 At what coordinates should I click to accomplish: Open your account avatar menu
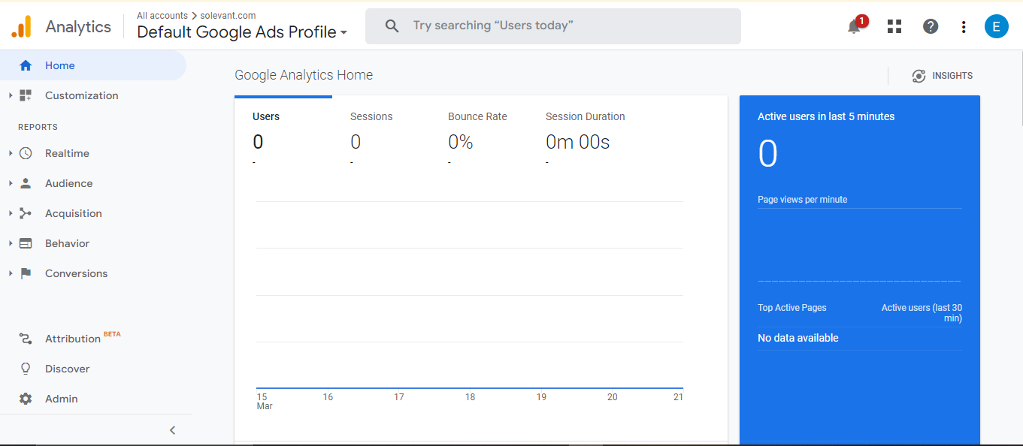tap(997, 26)
